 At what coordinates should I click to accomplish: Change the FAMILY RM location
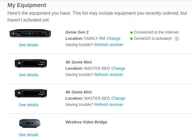coord(113,38)
